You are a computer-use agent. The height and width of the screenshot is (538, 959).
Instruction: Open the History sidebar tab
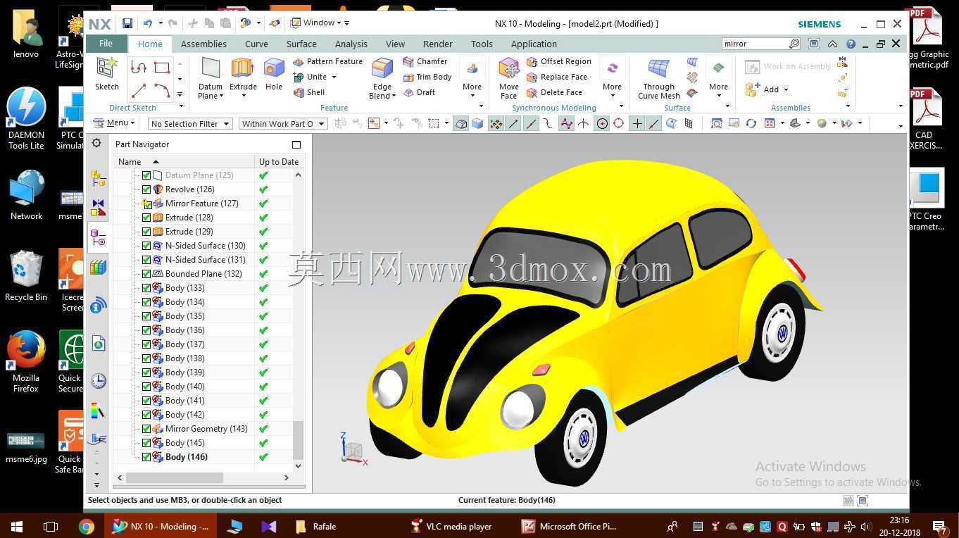pyautogui.click(x=98, y=381)
